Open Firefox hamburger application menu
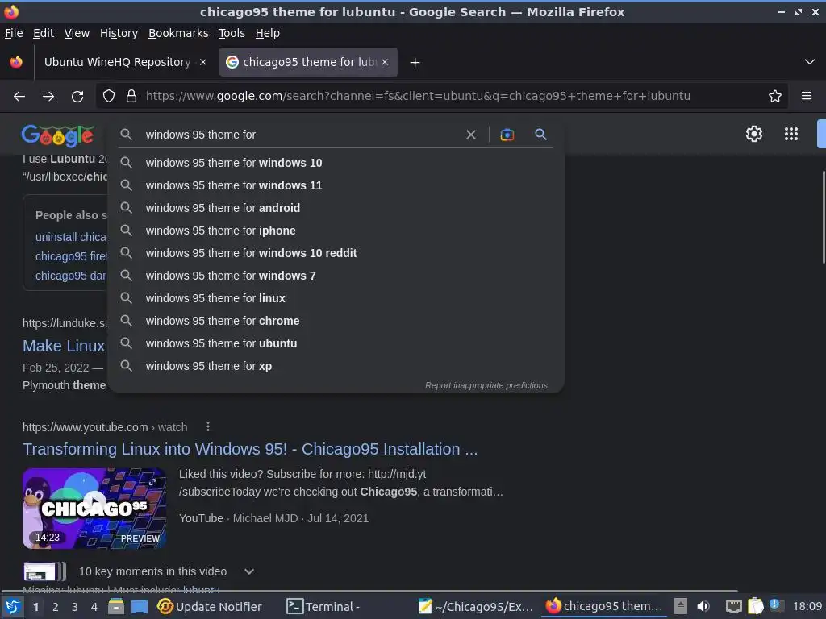The width and height of the screenshot is (826, 619). pyautogui.click(x=806, y=96)
